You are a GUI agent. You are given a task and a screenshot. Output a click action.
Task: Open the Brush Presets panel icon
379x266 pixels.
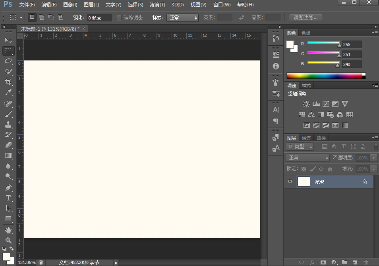coord(276,93)
